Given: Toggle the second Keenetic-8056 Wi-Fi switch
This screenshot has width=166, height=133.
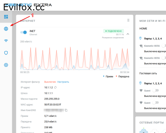Looking at the screenshot, I should (x=164, y=58).
